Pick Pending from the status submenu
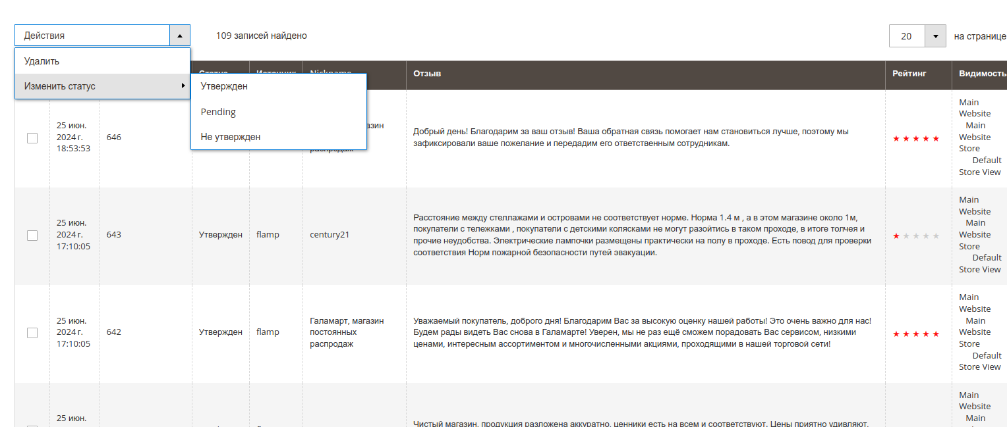 pyautogui.click(x=218, y=112)
